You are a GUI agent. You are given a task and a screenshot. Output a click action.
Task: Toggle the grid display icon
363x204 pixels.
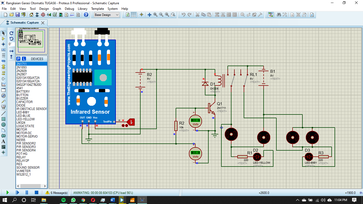[x=134, y=15]
